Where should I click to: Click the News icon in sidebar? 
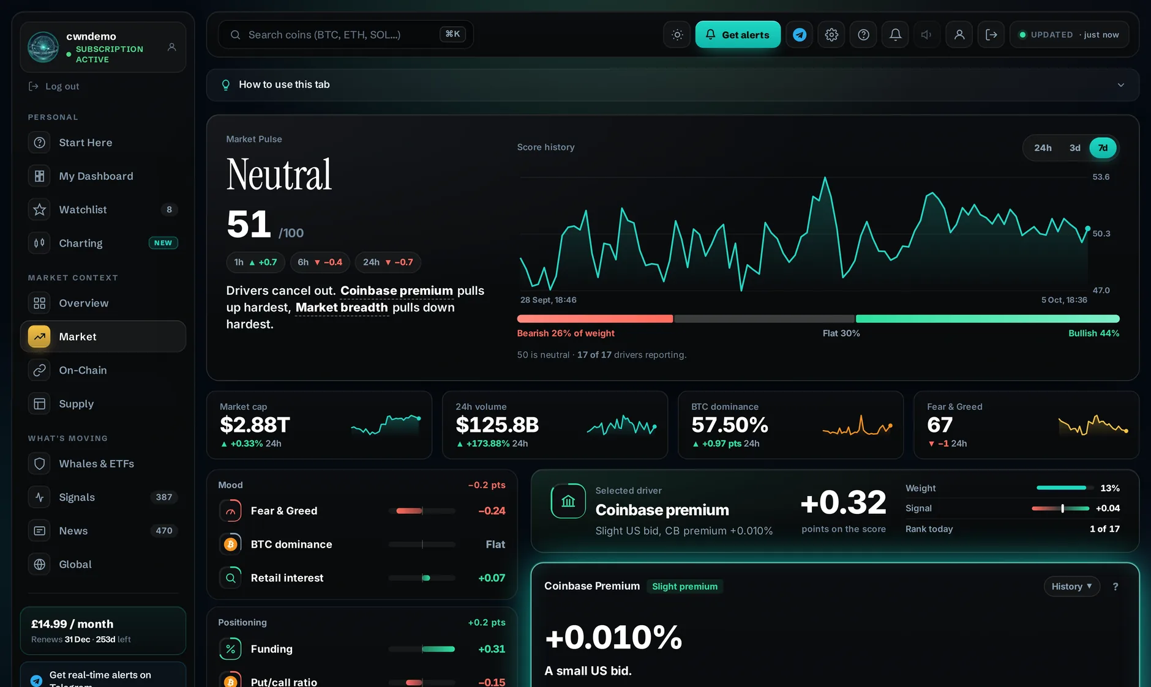40,531
